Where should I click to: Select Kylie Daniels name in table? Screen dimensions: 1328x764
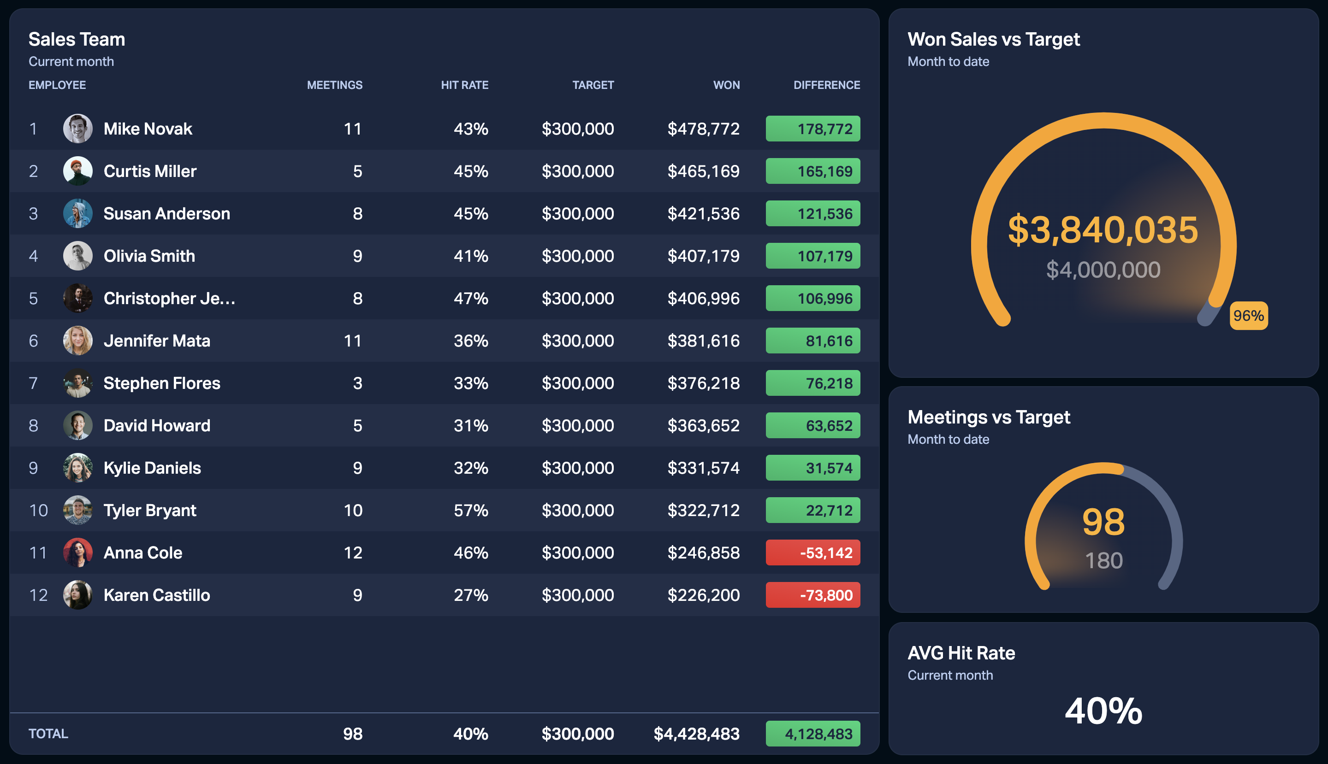(152, 468)
